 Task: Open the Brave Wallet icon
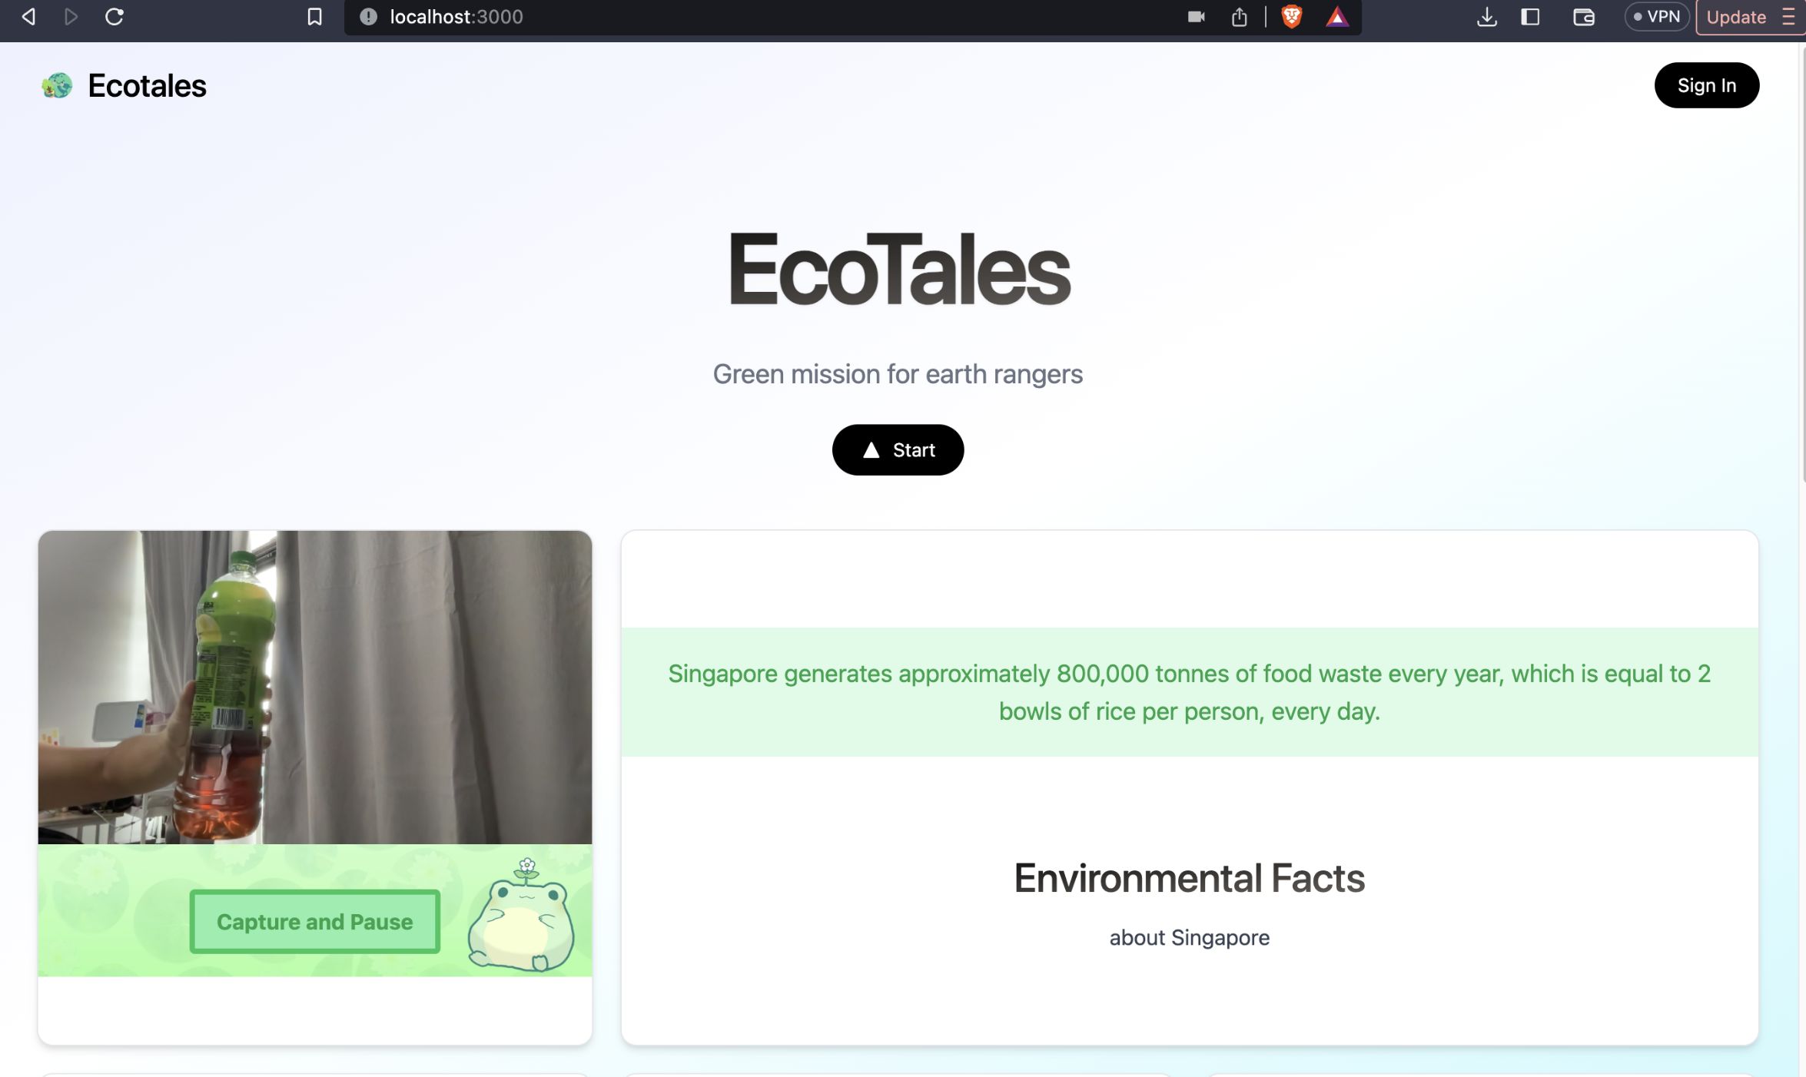[x=1583, y=17]
